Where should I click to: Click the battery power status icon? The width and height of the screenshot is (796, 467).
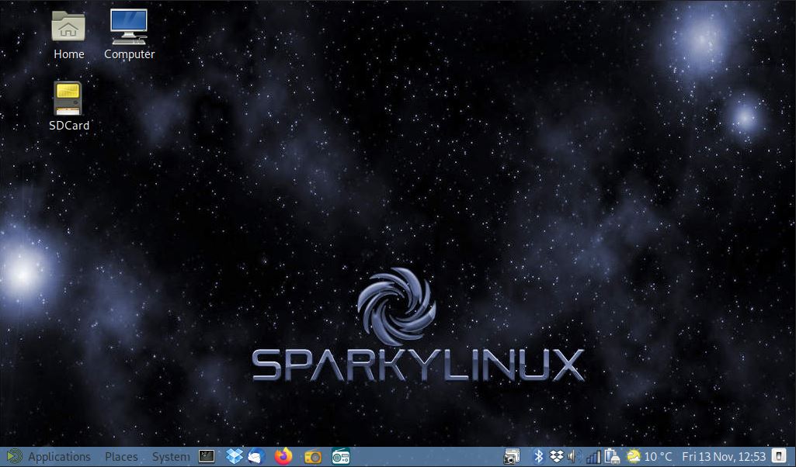pyautogui.click(x=612, y=456)
